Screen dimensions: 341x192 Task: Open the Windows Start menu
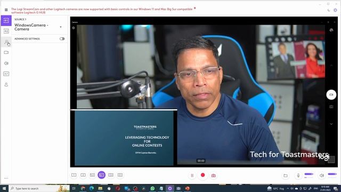[x=4, y=188]
